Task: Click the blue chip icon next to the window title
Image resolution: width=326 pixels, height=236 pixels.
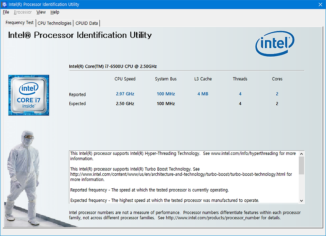Action: tap(4, 4)
